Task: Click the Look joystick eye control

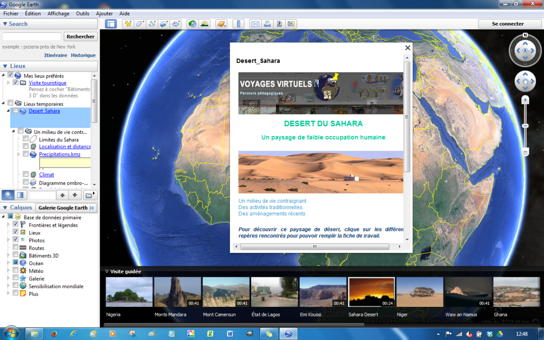Action: pyautogui.click(x=525, y=51)
